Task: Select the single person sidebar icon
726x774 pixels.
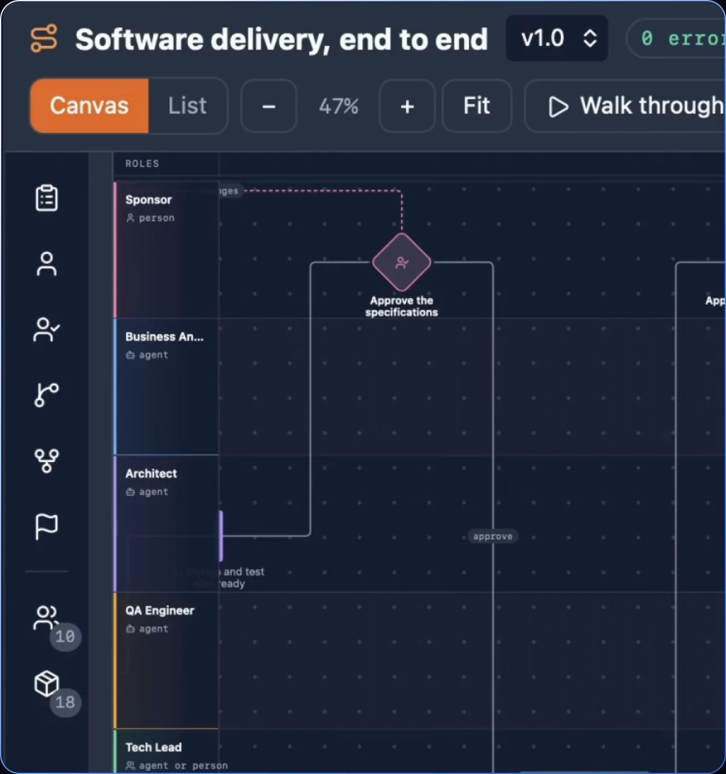Action: pos(47,264)
